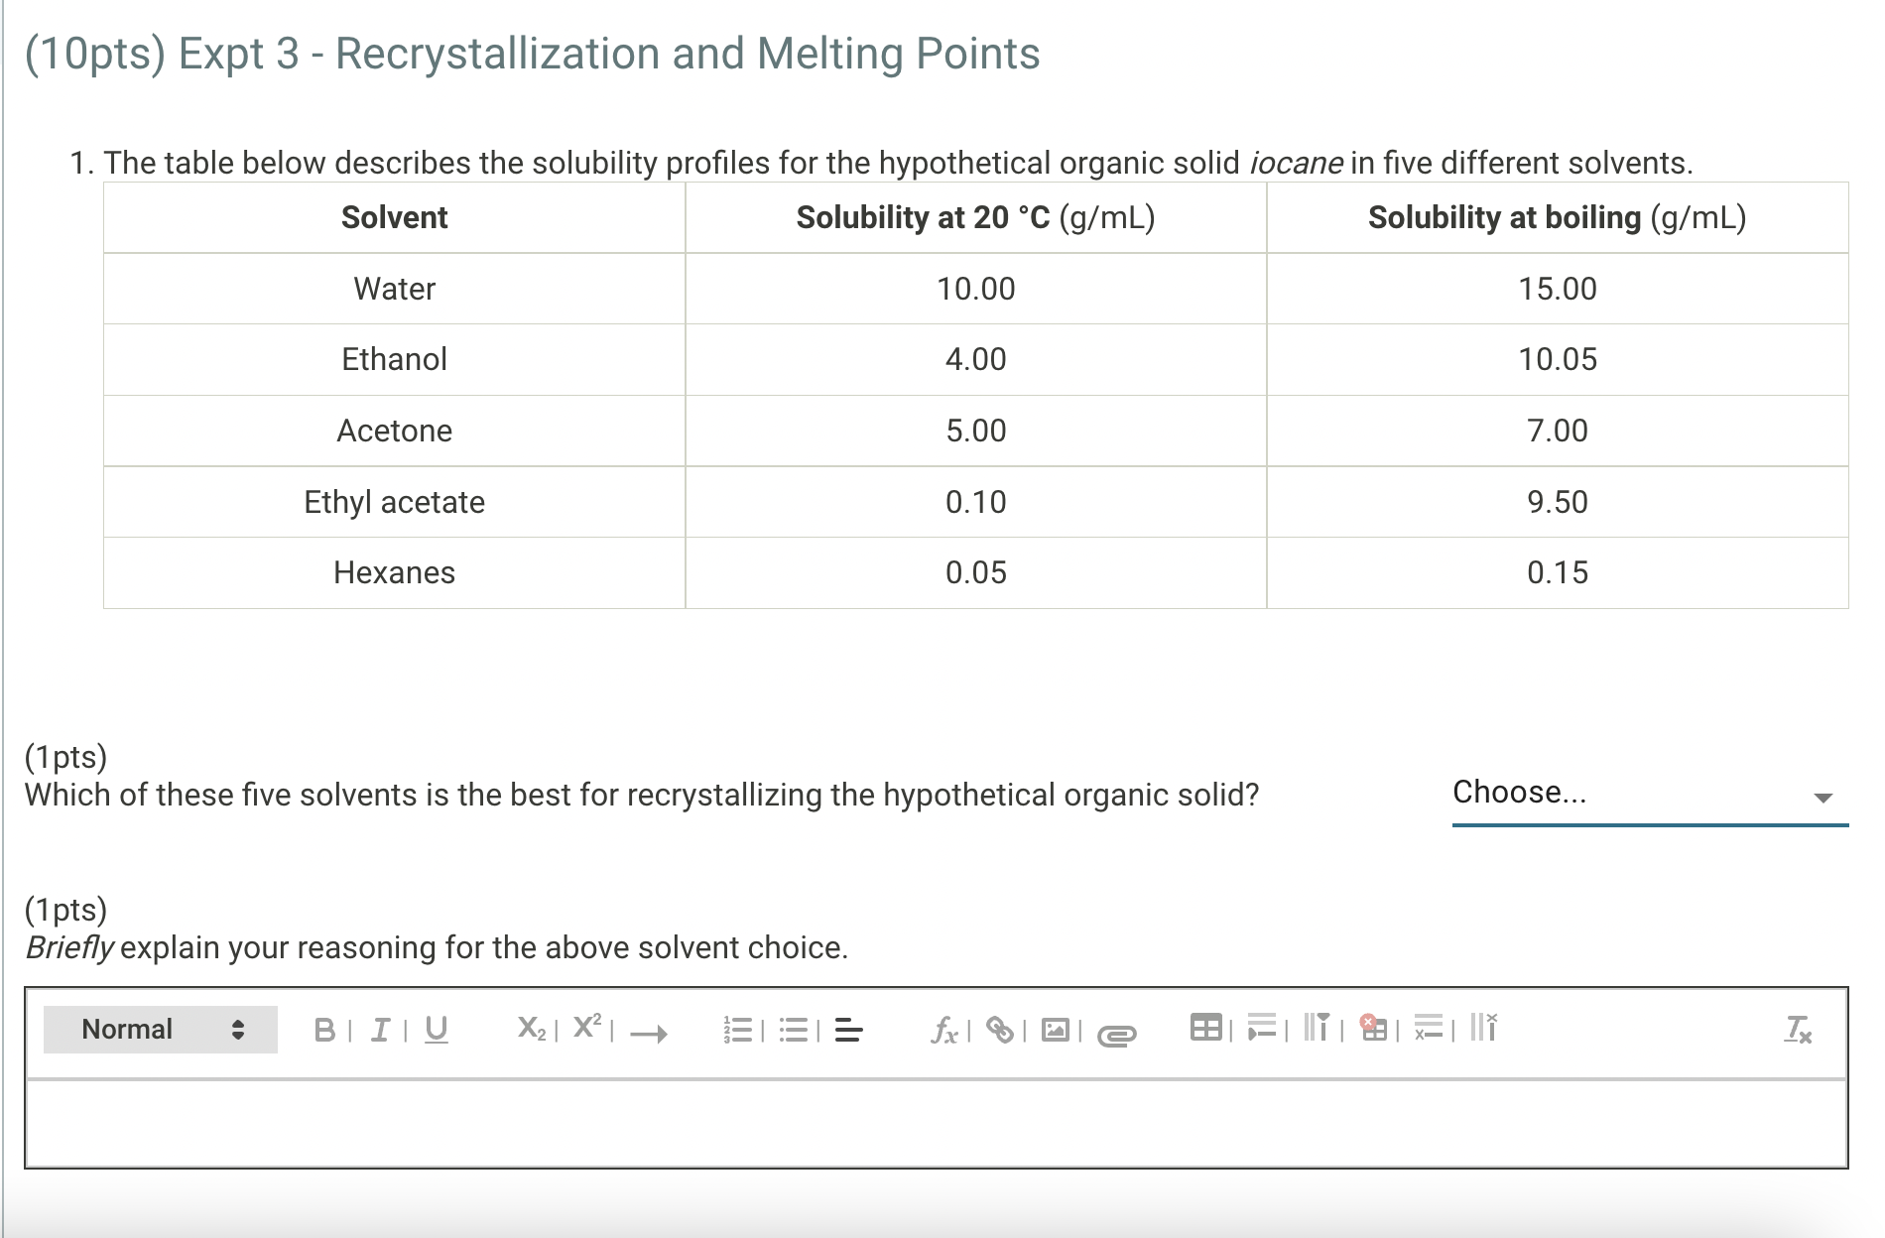This screenshot has width=1885, height=1238.
Task: Clear formatting with the Tx icon
Action: pos(1799,1030)
